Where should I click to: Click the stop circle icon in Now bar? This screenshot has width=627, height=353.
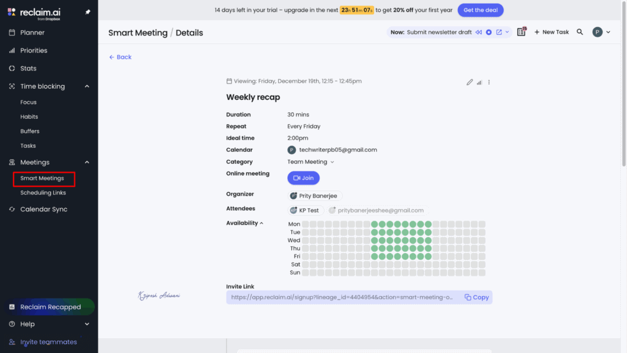tap(489, 32)
